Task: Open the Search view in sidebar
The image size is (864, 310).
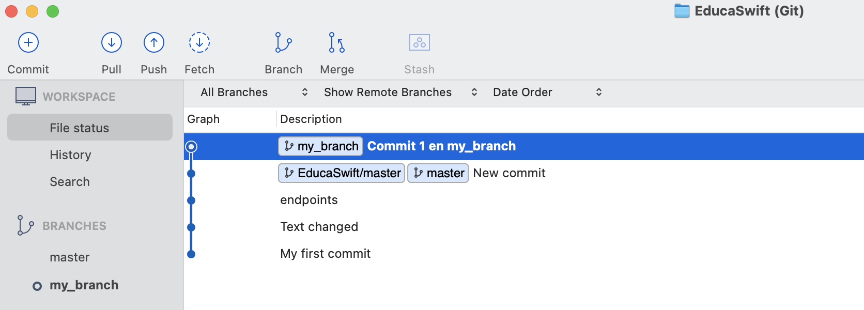Action: coord(70,182)
